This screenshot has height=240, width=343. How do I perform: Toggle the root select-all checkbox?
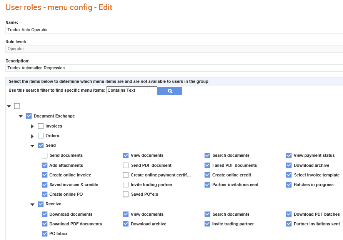(x=17, y=106)
